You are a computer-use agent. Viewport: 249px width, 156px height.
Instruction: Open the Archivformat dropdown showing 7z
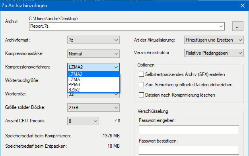coord(93,40)
